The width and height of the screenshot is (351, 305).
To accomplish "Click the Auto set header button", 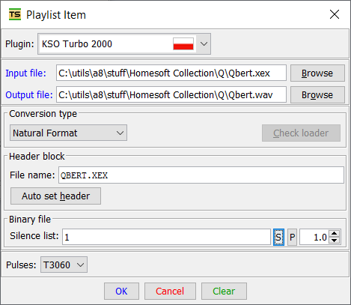I will [55, 196].
